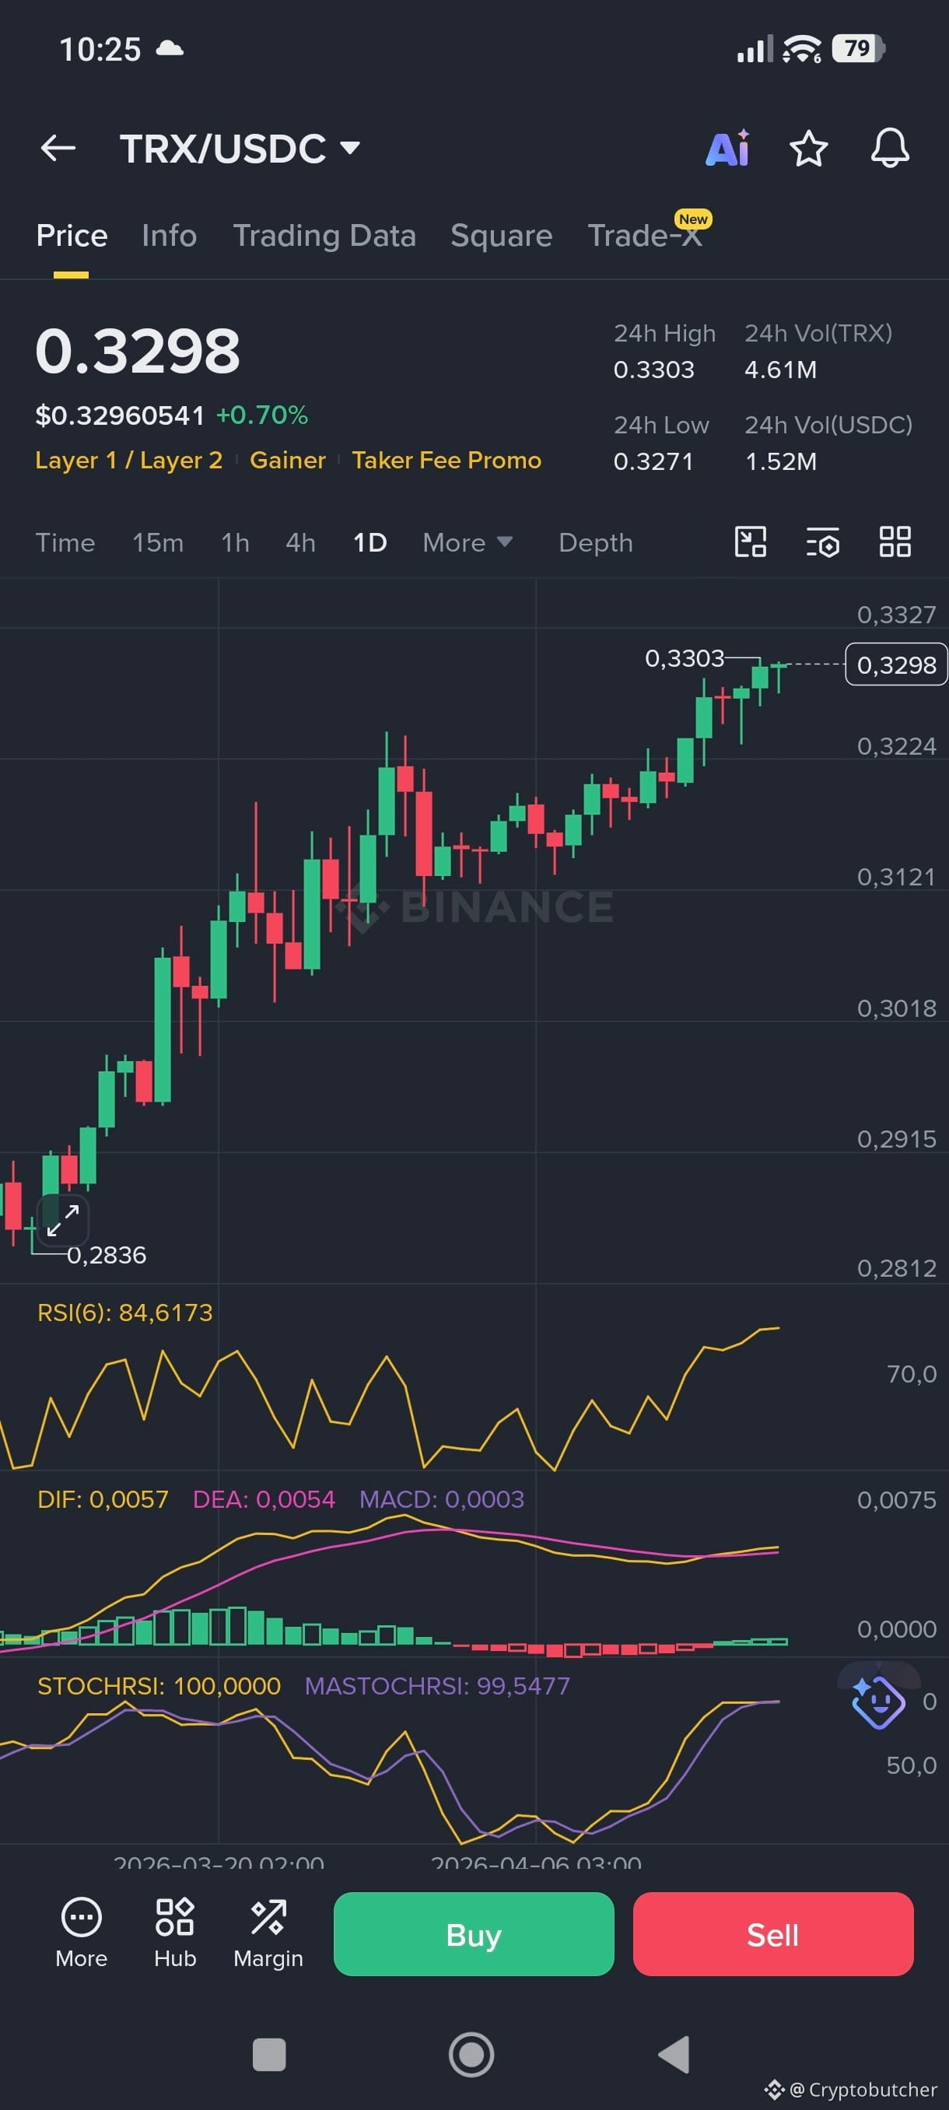This screenshot has height=2110, width=949.
Task: Open the chart drawing tools icon
Action: pos(750,542)
